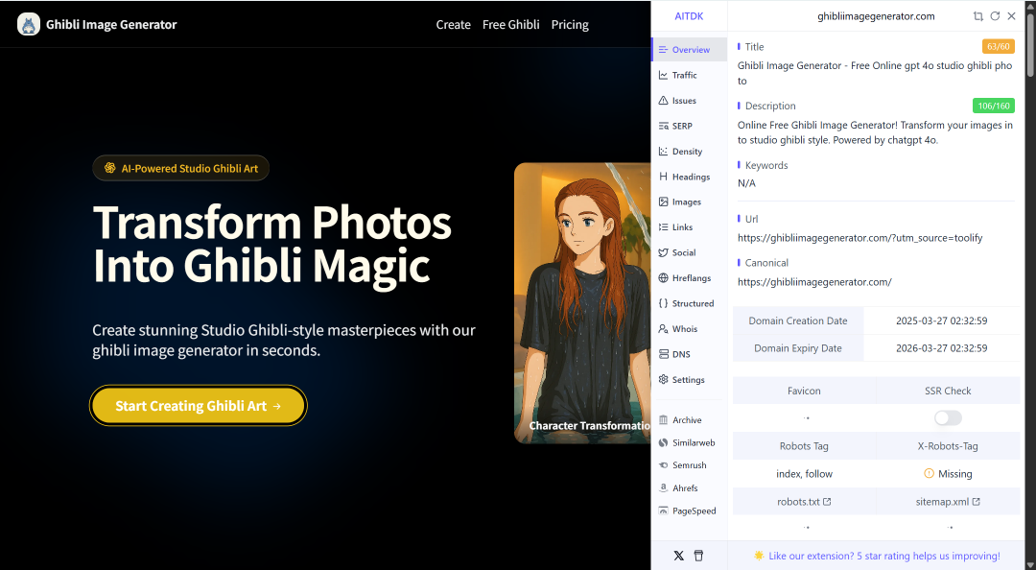Image resolution: width=1036 pixels, height=570 pixels.
Task: Click the Hreflangs globe icon
Action: (664, 277)
